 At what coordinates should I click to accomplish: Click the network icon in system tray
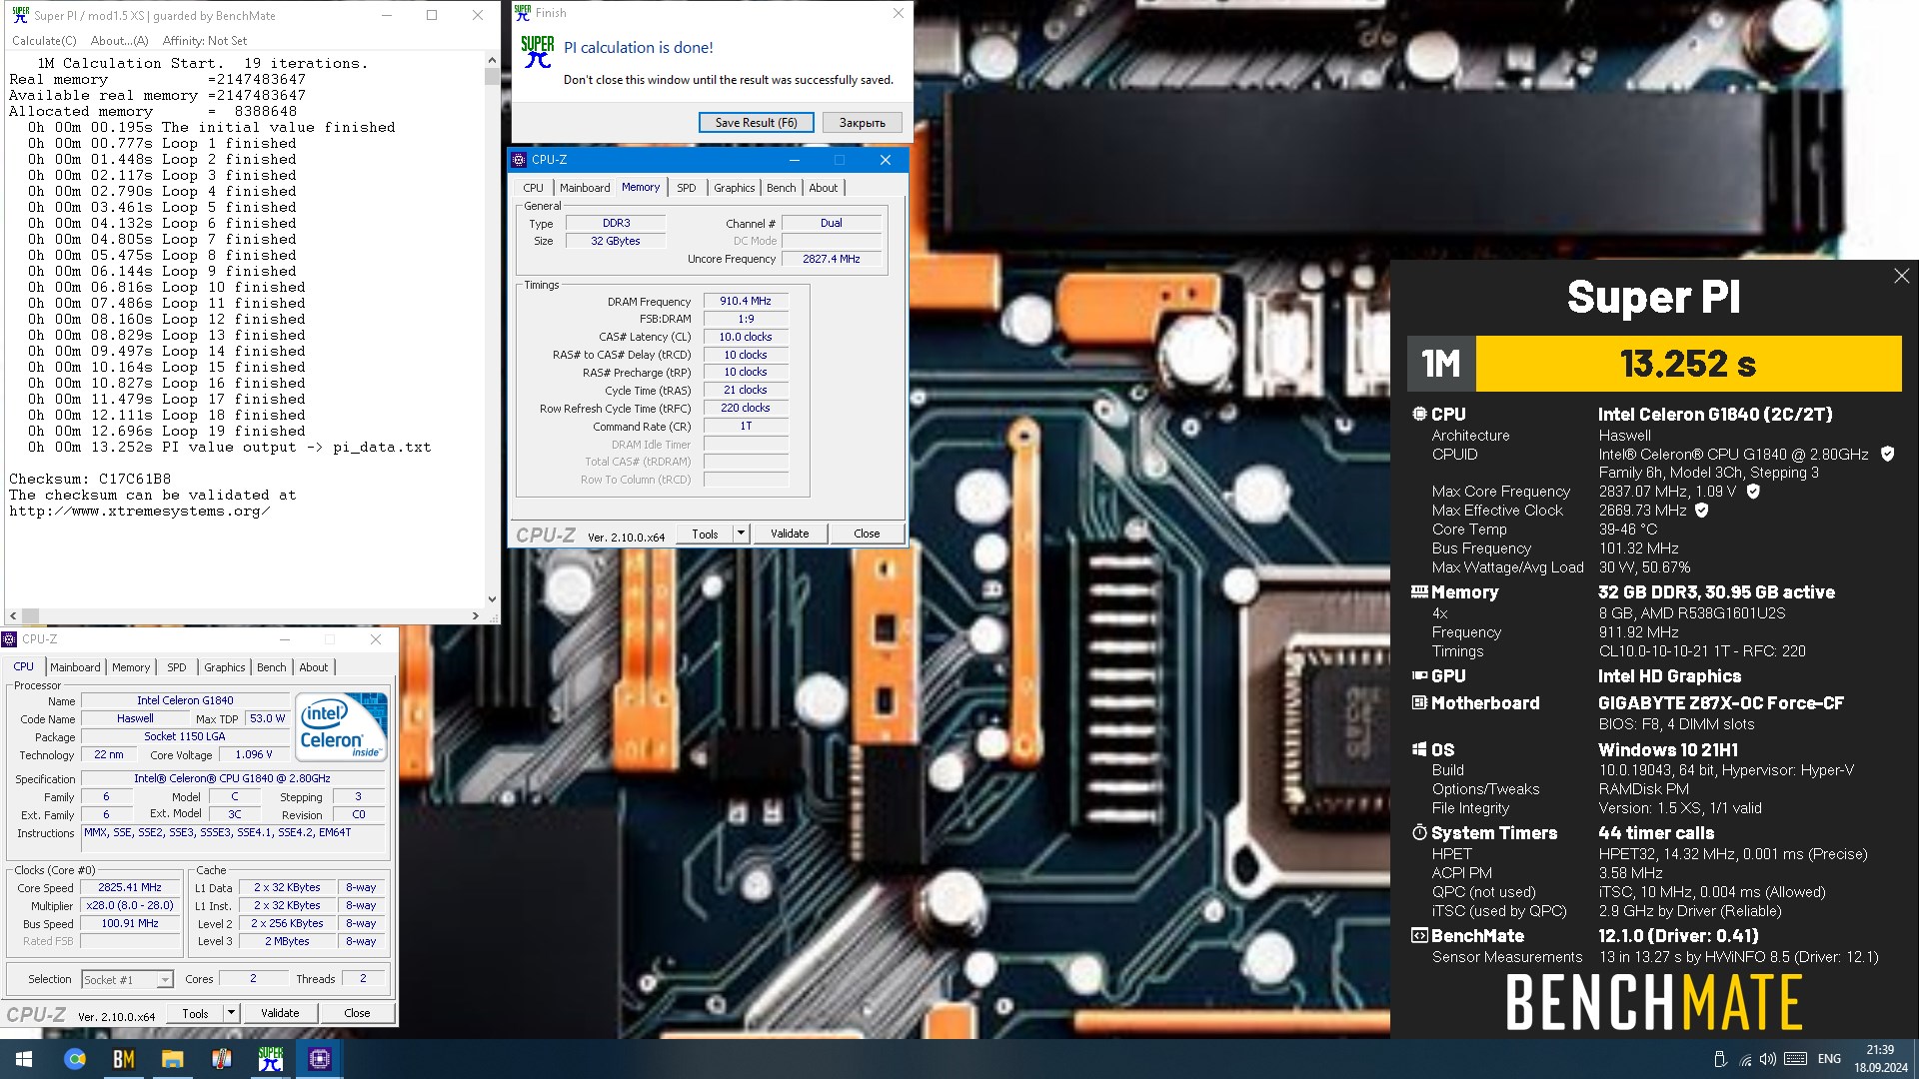(1745, 1059)
